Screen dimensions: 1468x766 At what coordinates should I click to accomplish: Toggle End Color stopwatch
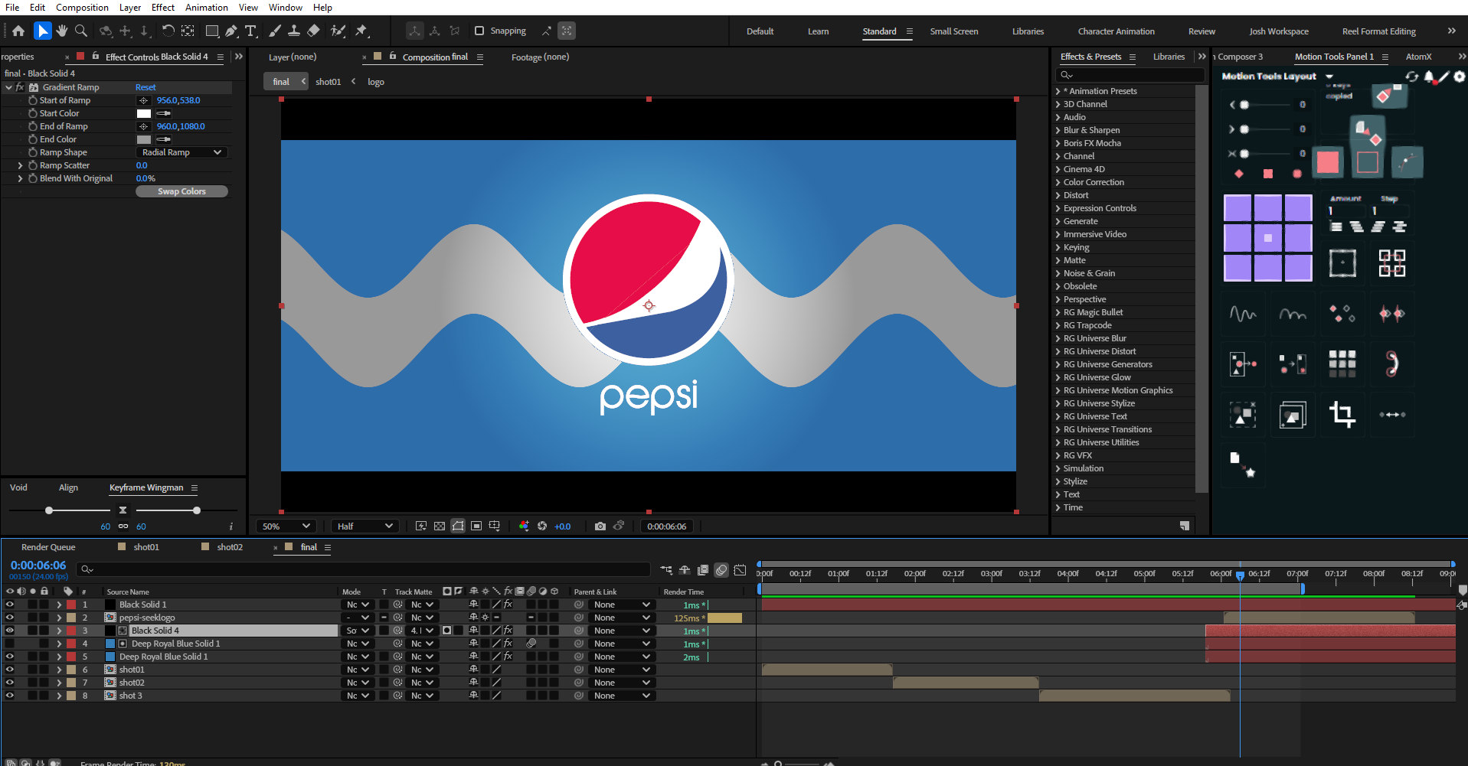point(33,139)
